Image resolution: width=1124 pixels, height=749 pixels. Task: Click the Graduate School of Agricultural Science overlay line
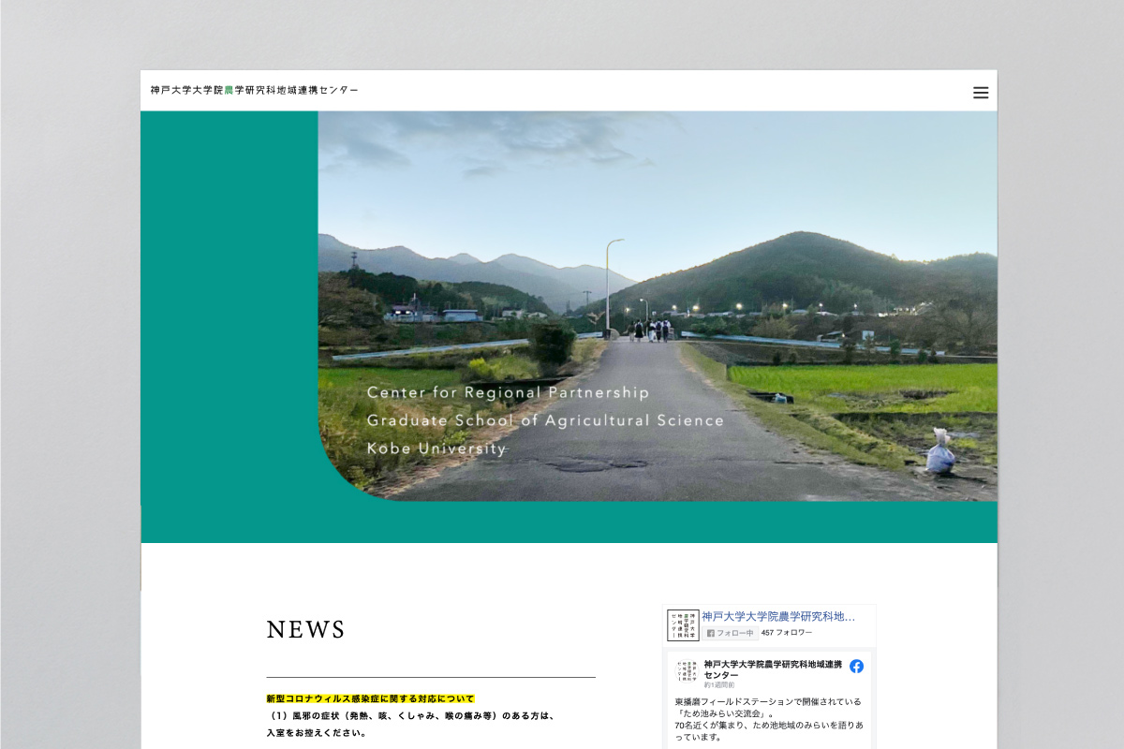(545, 420)
